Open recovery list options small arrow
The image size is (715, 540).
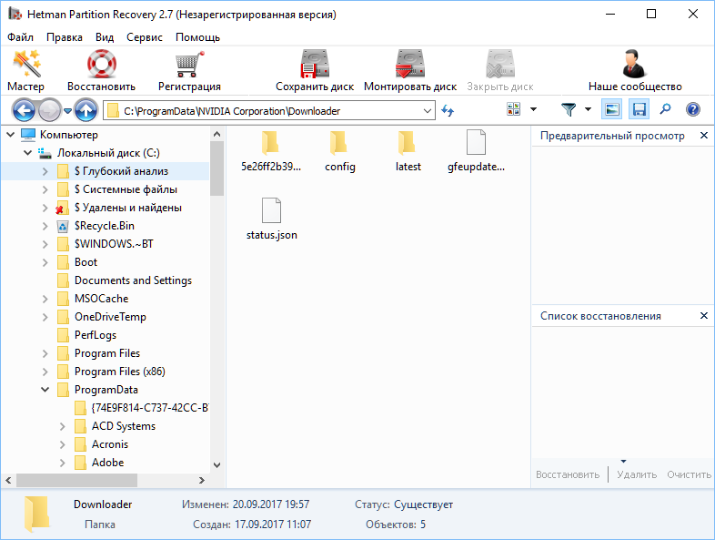tap(623, 461)
